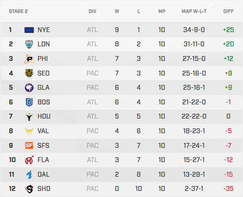Click the STAGE 2 heading label
The width and height of the screenshot is (243, 197).
[18, 11]
